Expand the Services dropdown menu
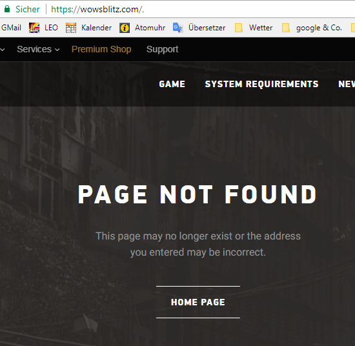Screen dimensions: 355x346 (38, 49)
